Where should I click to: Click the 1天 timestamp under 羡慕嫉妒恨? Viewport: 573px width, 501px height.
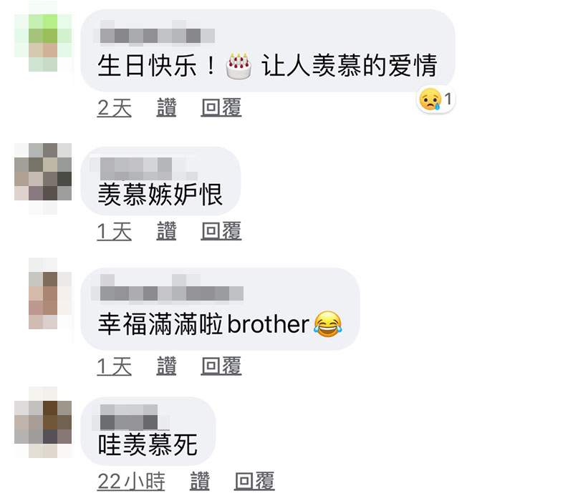coord(115,230)
